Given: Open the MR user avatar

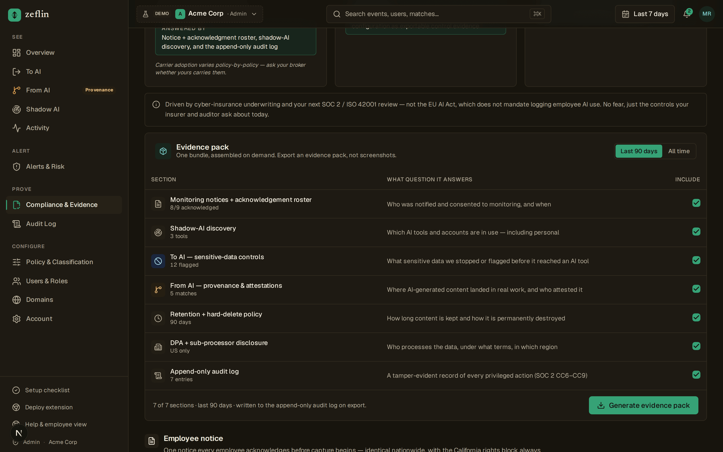Looking at the screenshot, I should point(707,14).
